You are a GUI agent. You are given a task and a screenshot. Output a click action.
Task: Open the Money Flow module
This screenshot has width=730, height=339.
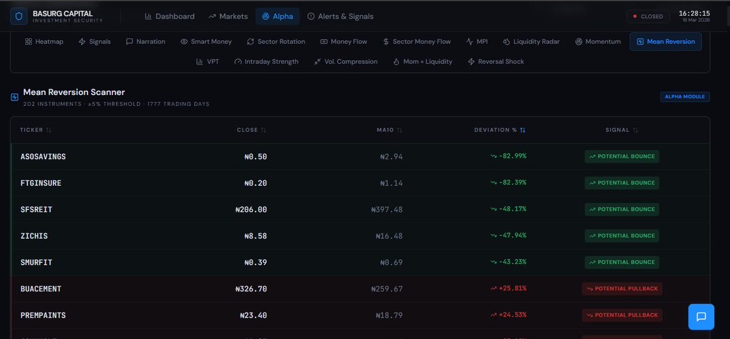(343, 41)
